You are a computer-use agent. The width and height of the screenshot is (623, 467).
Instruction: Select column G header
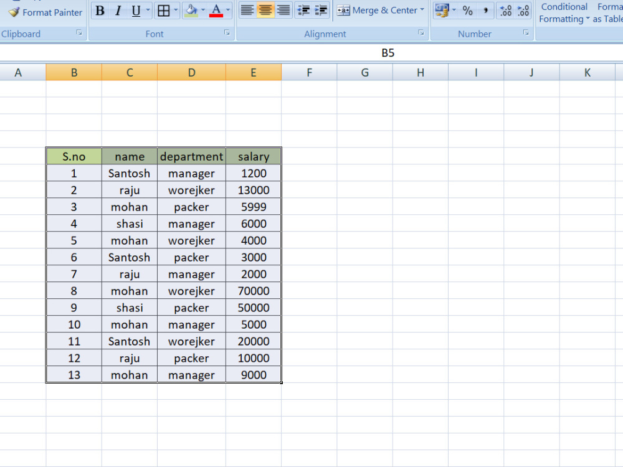[x=364, y=73]
